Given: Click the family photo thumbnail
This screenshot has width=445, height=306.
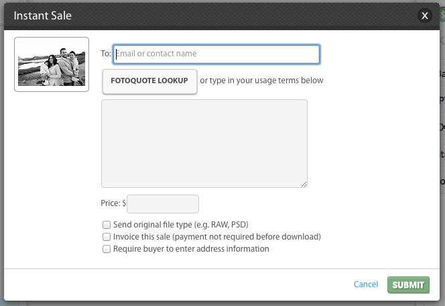Looking at the screenshot, I should tap(52, 64).
